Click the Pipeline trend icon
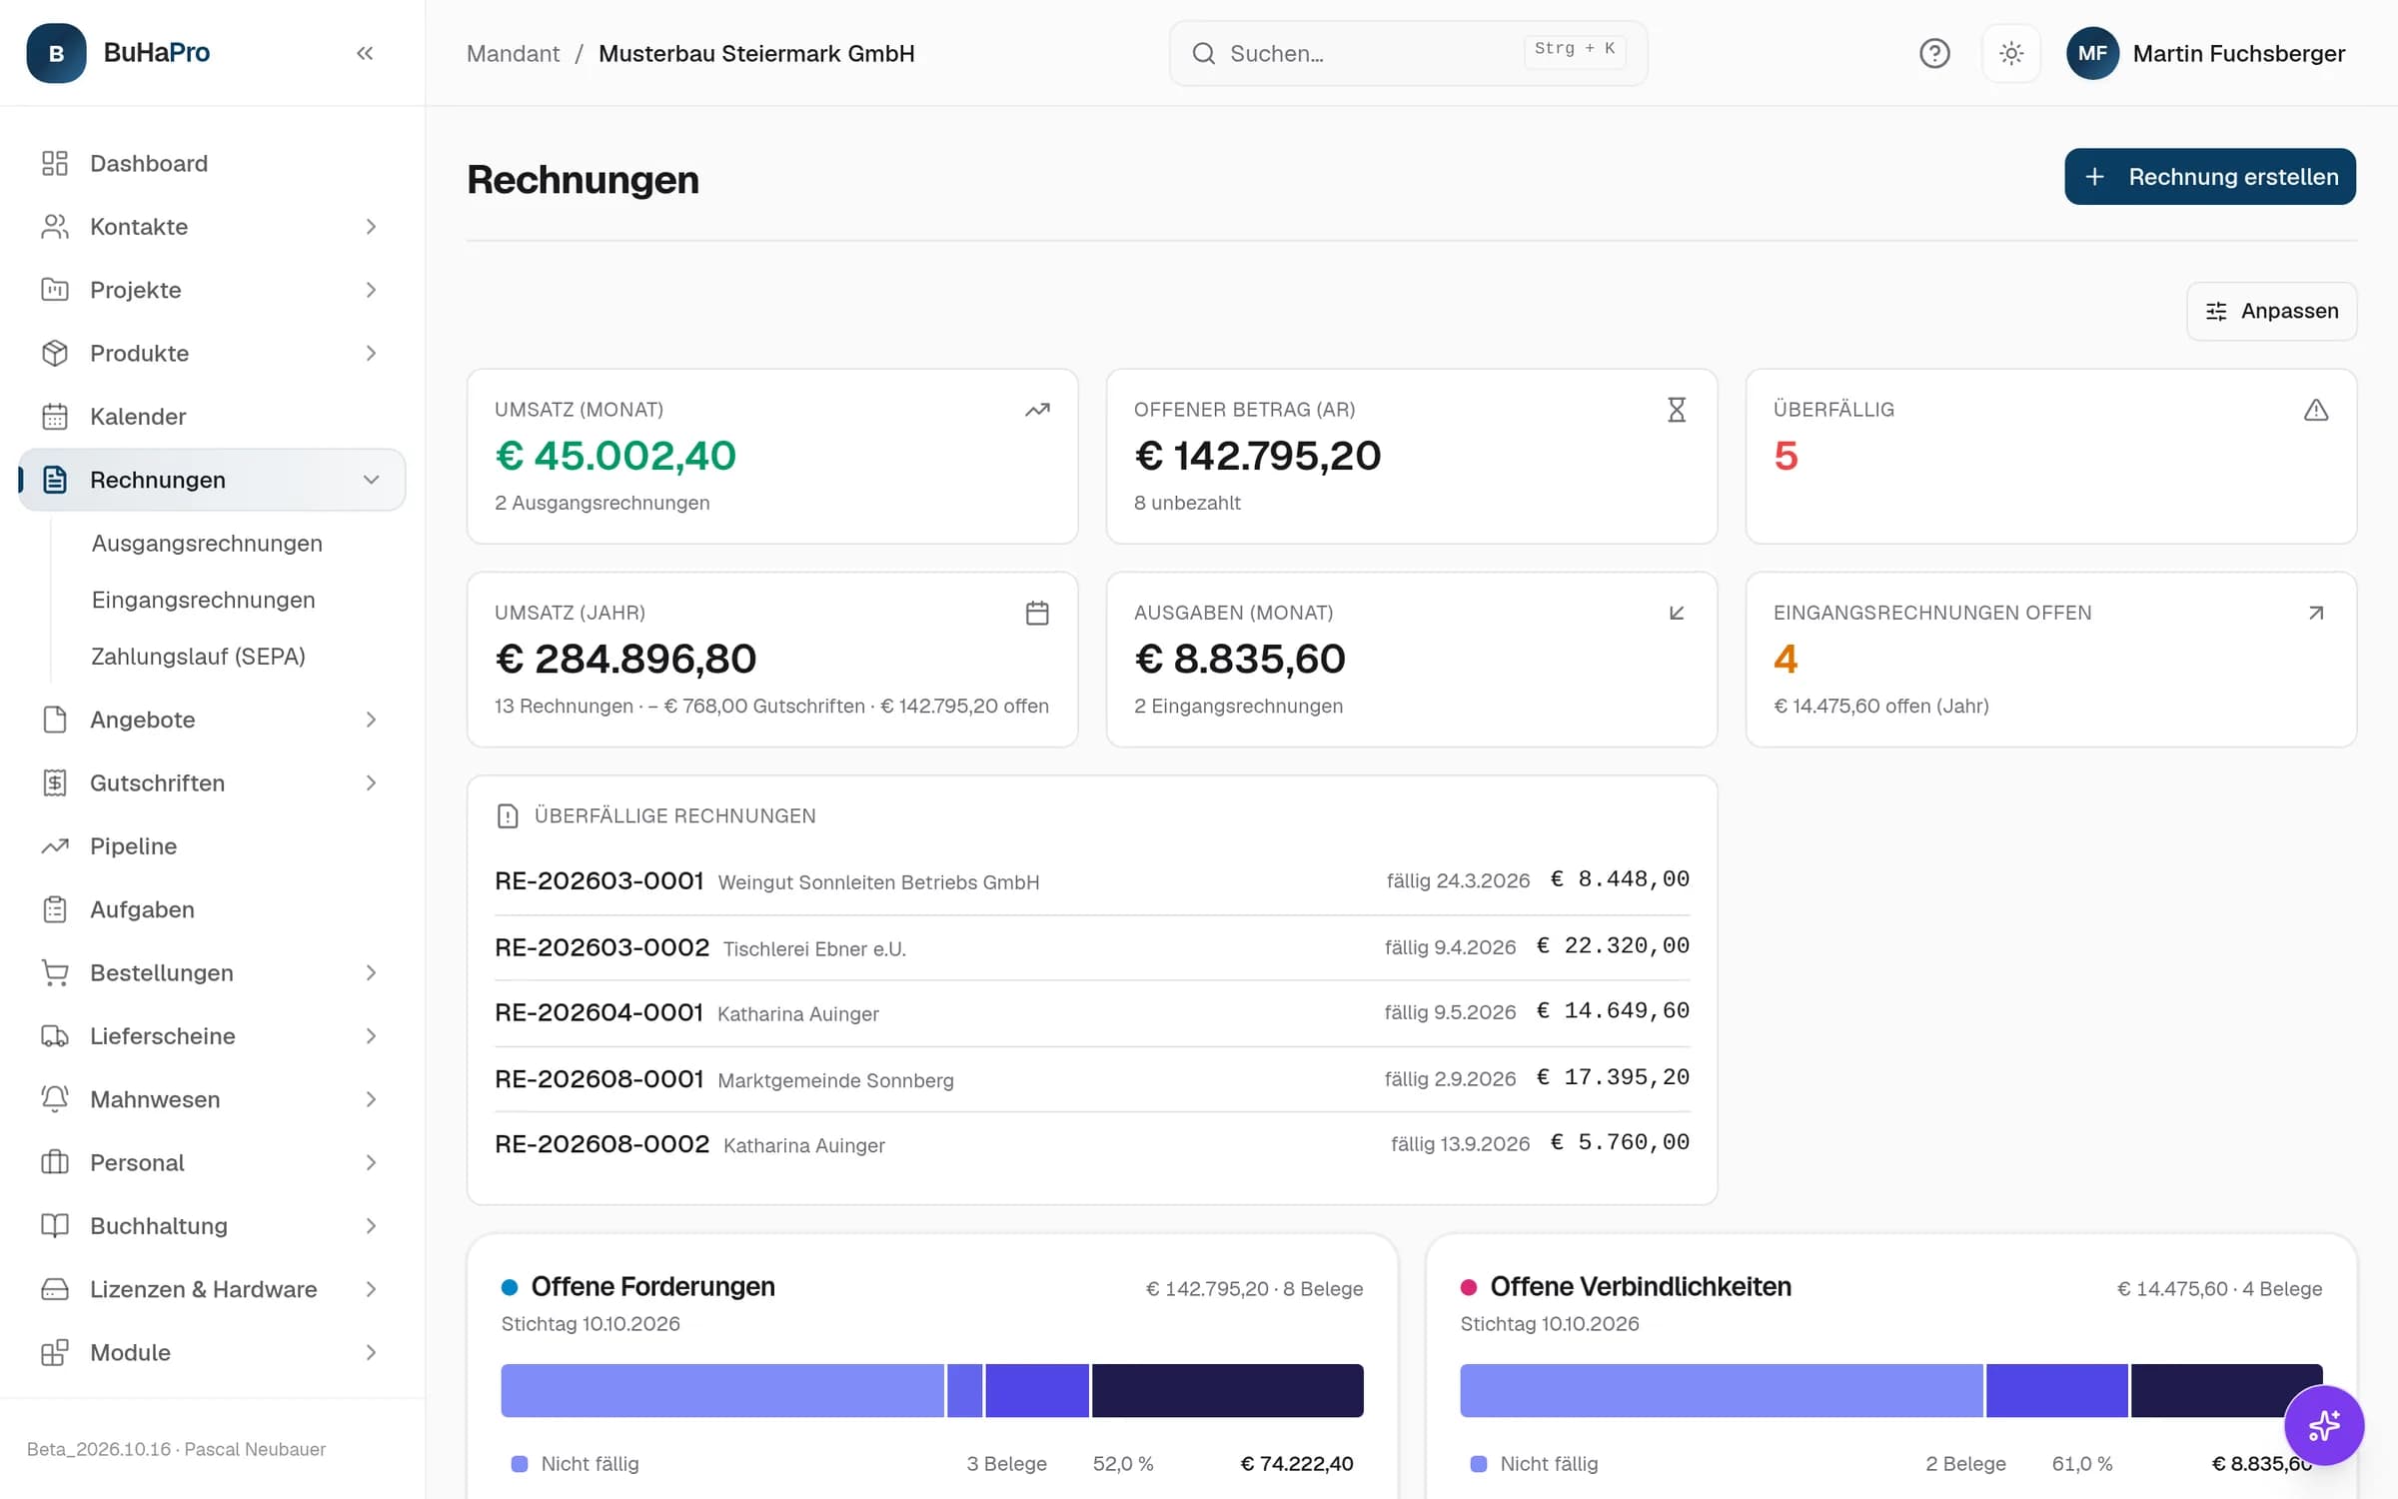Screen dimensions: 2398x1499 click(x=55, y=846)
